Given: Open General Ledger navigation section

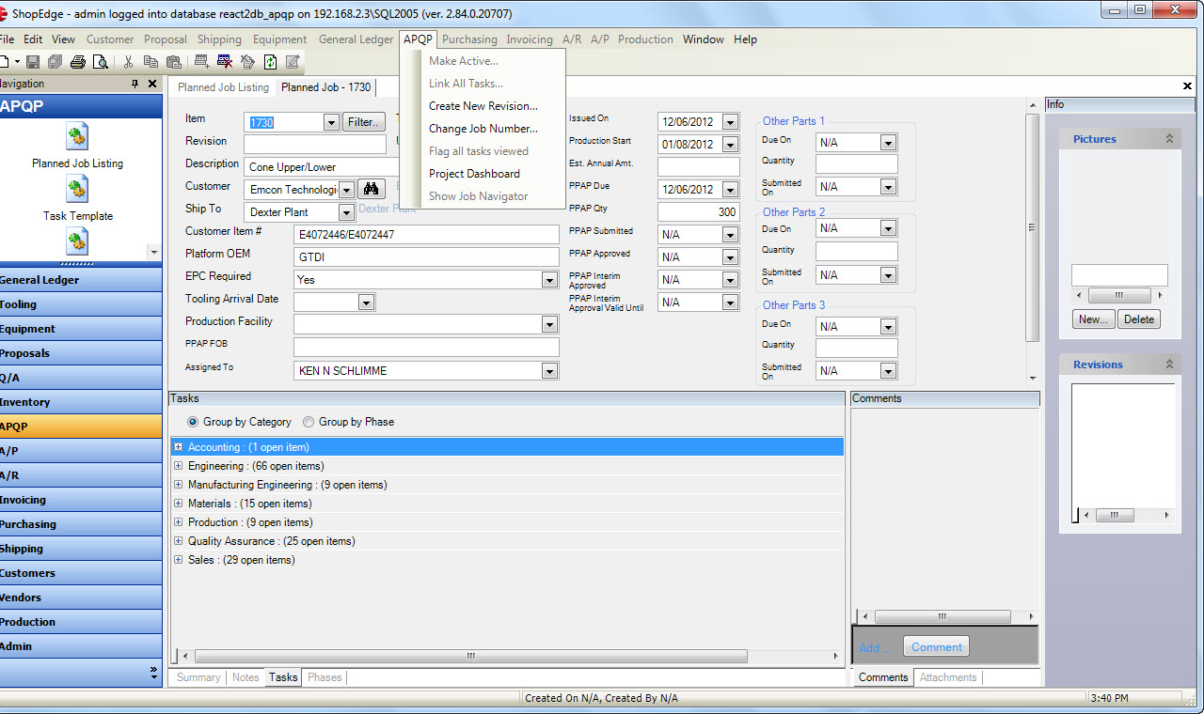Looking at the screenshot, I should pyautogui.click(x=81, y=280).
